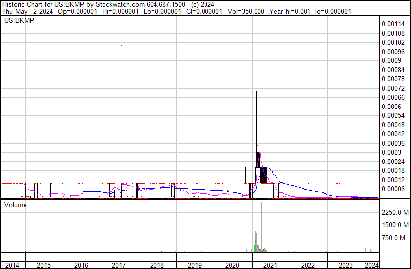
Task: Click the Volume panel label
Action: [15, 204]
